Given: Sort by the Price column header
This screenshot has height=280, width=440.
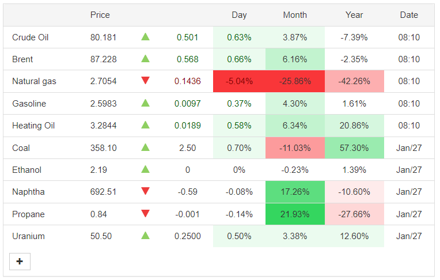Looking at the screenshot, I should tap(100, 15).
